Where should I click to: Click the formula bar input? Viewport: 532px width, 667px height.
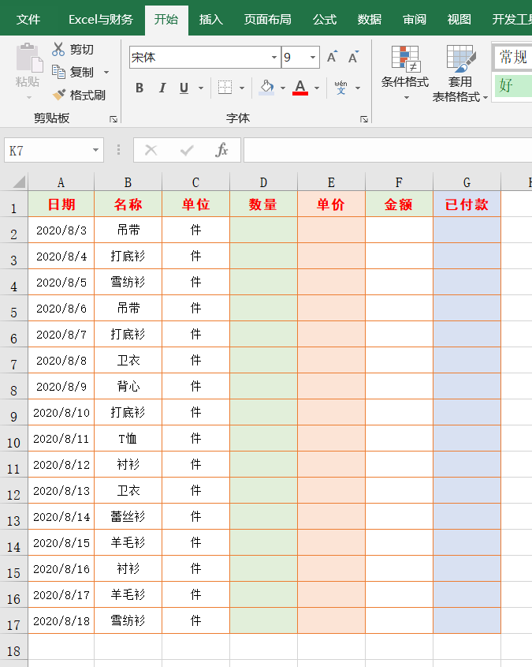click(388, 150)
